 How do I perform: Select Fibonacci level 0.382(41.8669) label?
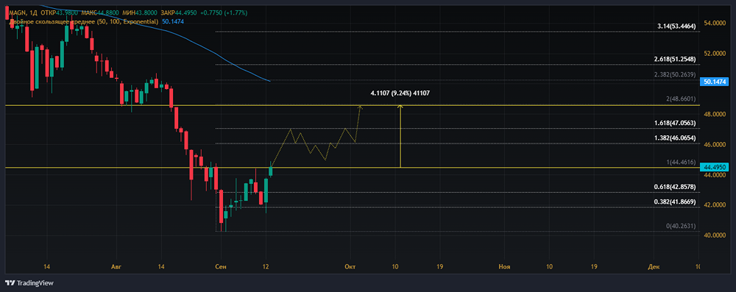pos(674,202)
